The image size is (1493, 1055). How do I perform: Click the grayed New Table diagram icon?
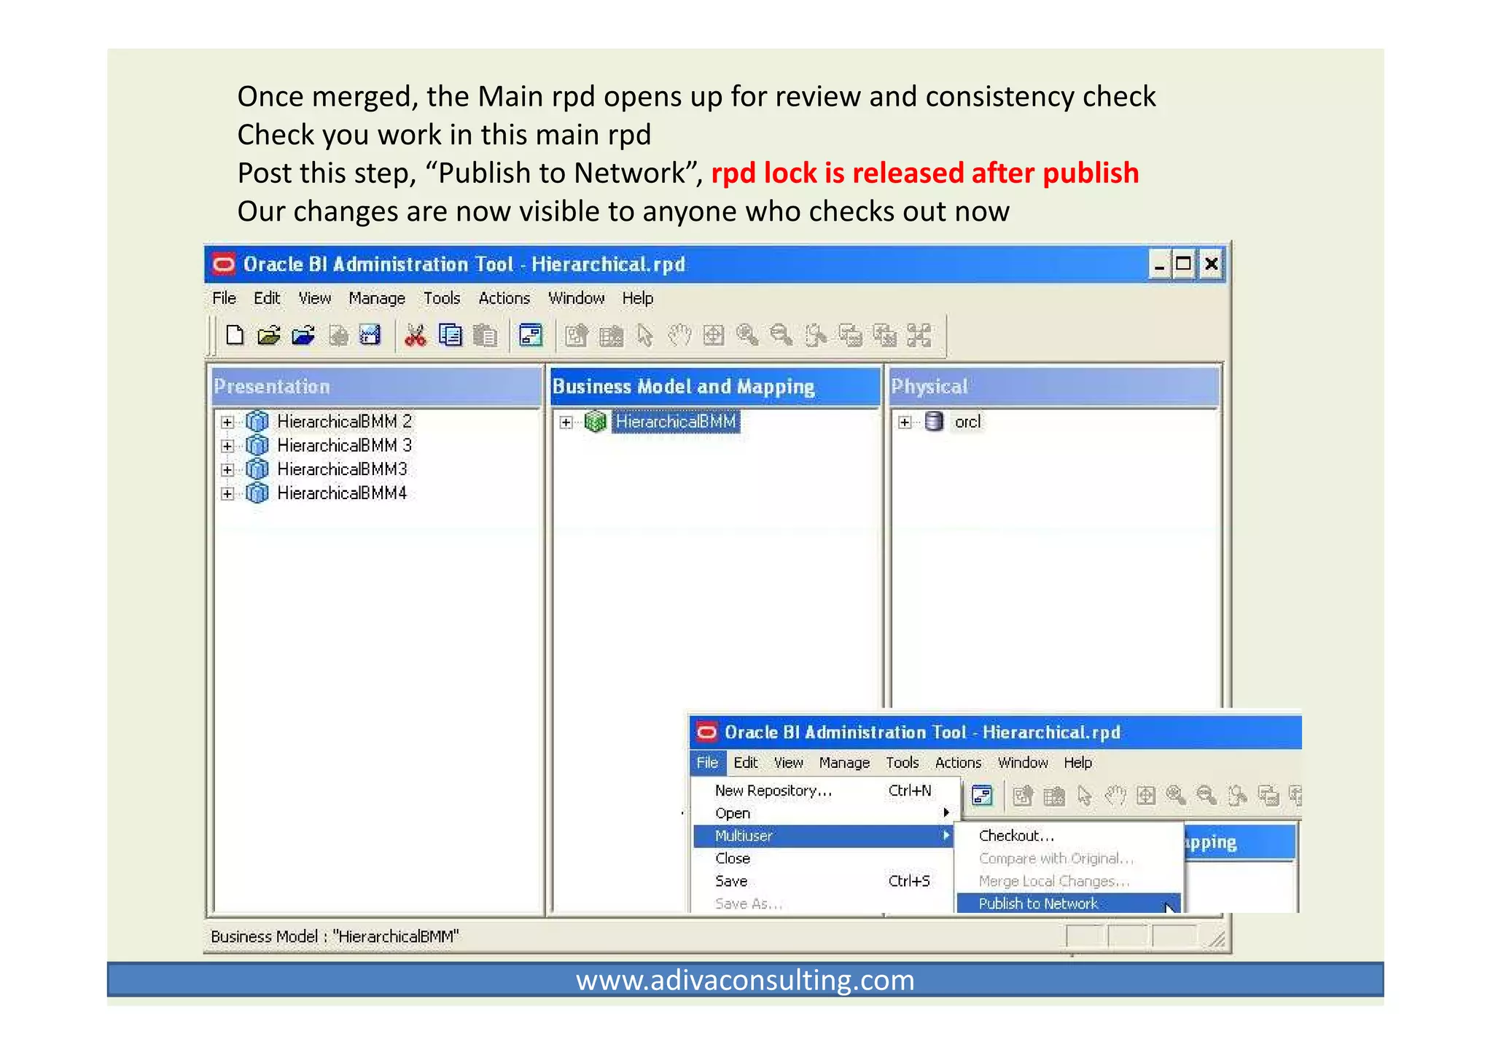pos(577,335)
